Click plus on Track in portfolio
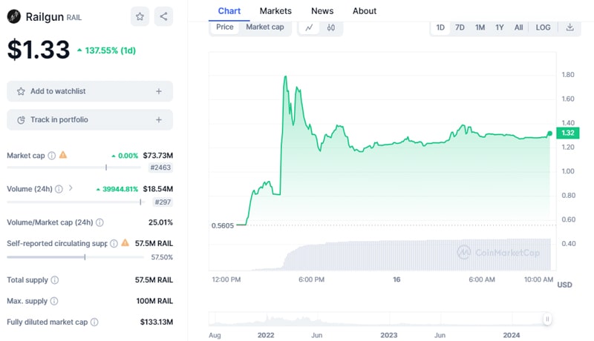Screen dimensions: 594x341 pyautogui.click(x=159, y=119)
